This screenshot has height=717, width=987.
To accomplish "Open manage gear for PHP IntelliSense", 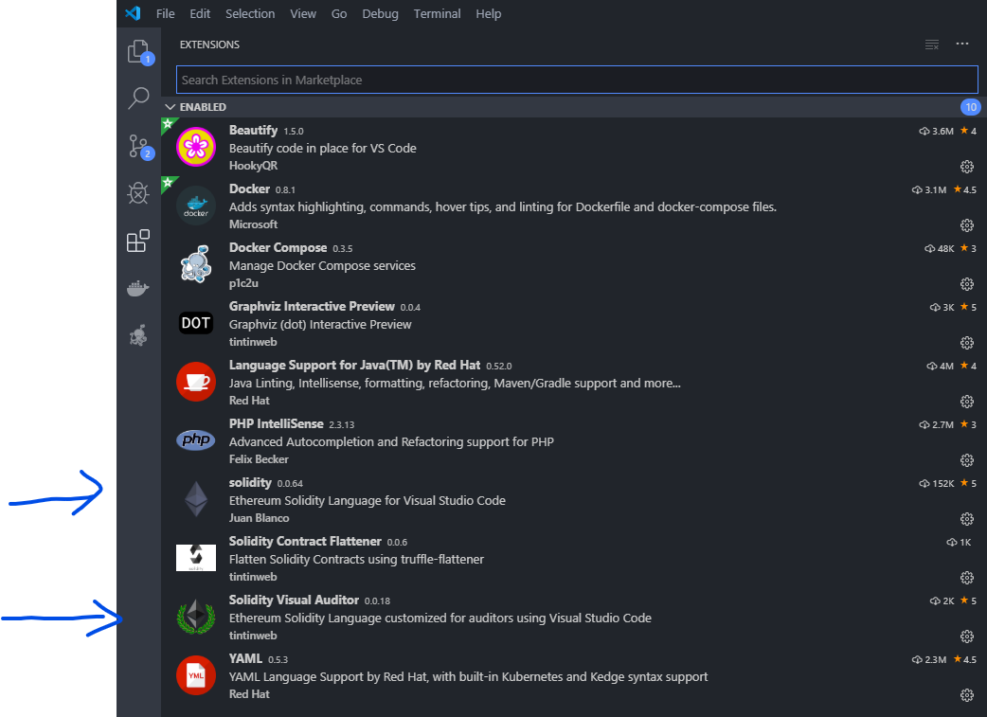I will [x=967, y=460].
